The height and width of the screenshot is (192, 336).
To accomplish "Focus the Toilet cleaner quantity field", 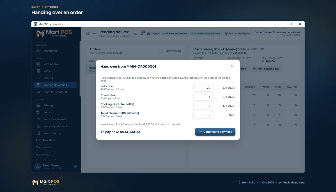I will (x=203, y=115).
